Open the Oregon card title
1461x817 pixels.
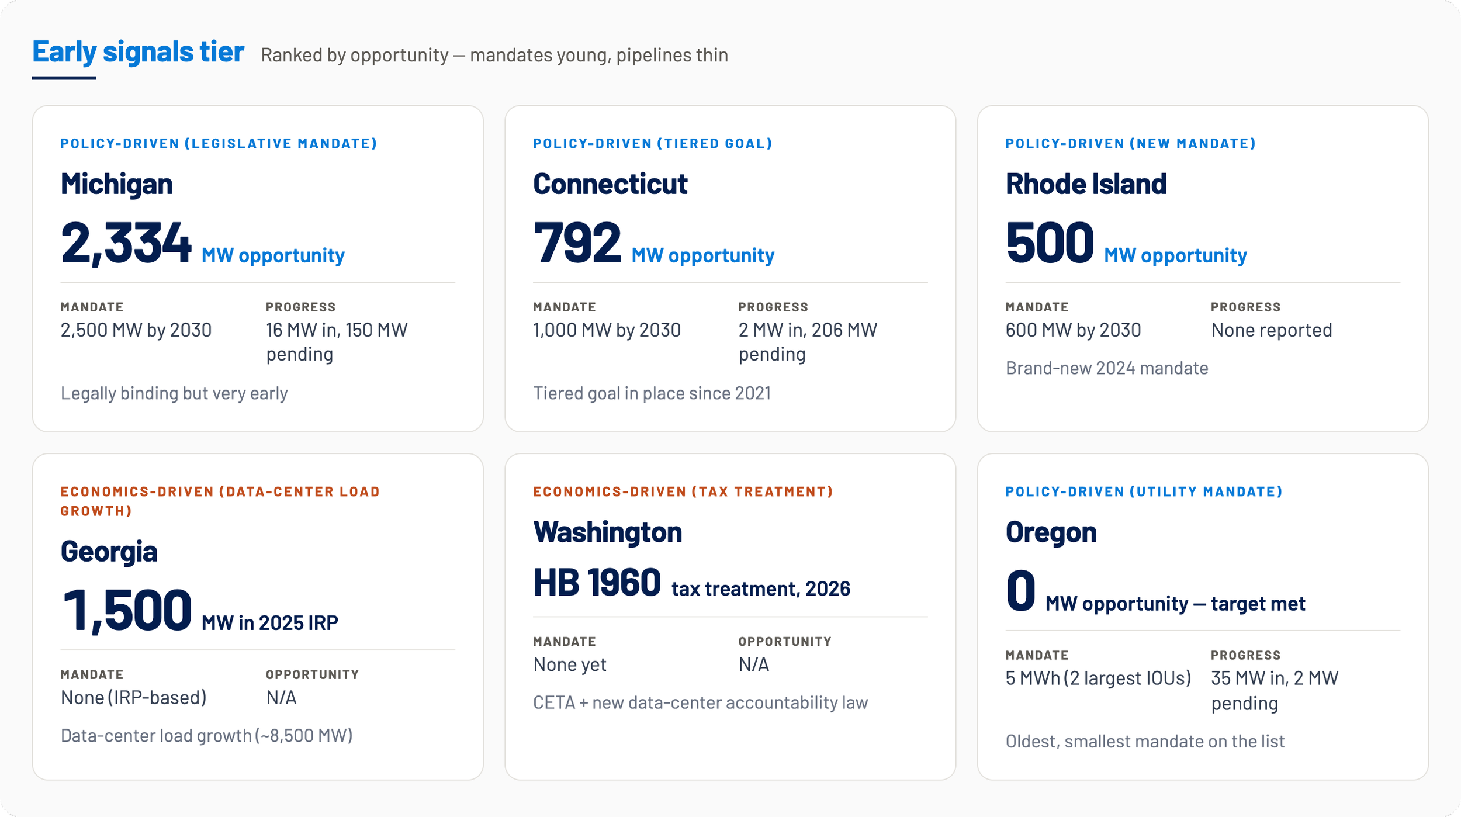click(x=1051, y=532)
